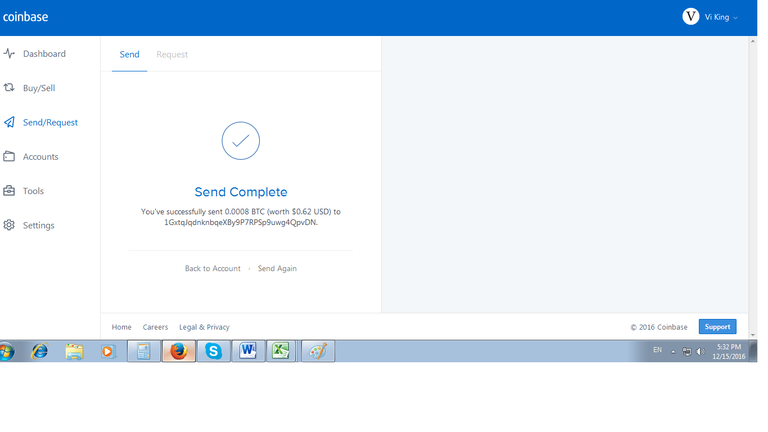Click the Send Complete heading
This screenshot has height=432, width=768.
point(241,192)
